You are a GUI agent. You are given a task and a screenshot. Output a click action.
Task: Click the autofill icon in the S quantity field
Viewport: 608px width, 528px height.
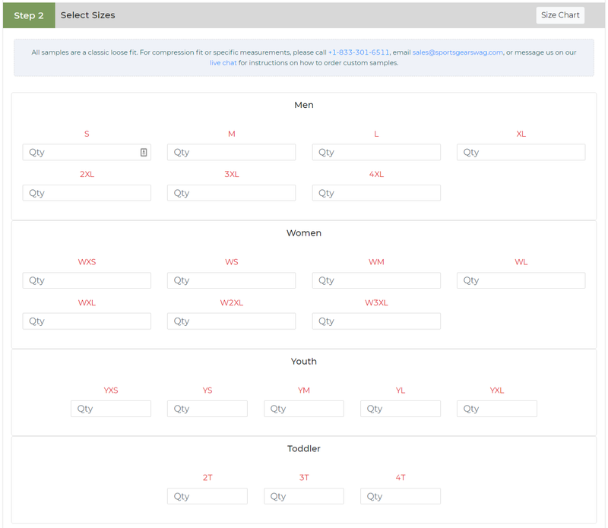(x=144, y=153)
